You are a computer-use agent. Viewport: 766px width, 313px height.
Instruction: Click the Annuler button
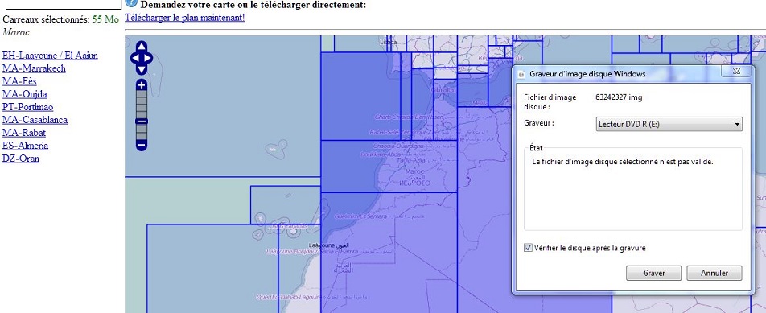coord(715,273)
